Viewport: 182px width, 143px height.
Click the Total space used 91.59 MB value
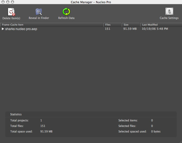point(46,131)
